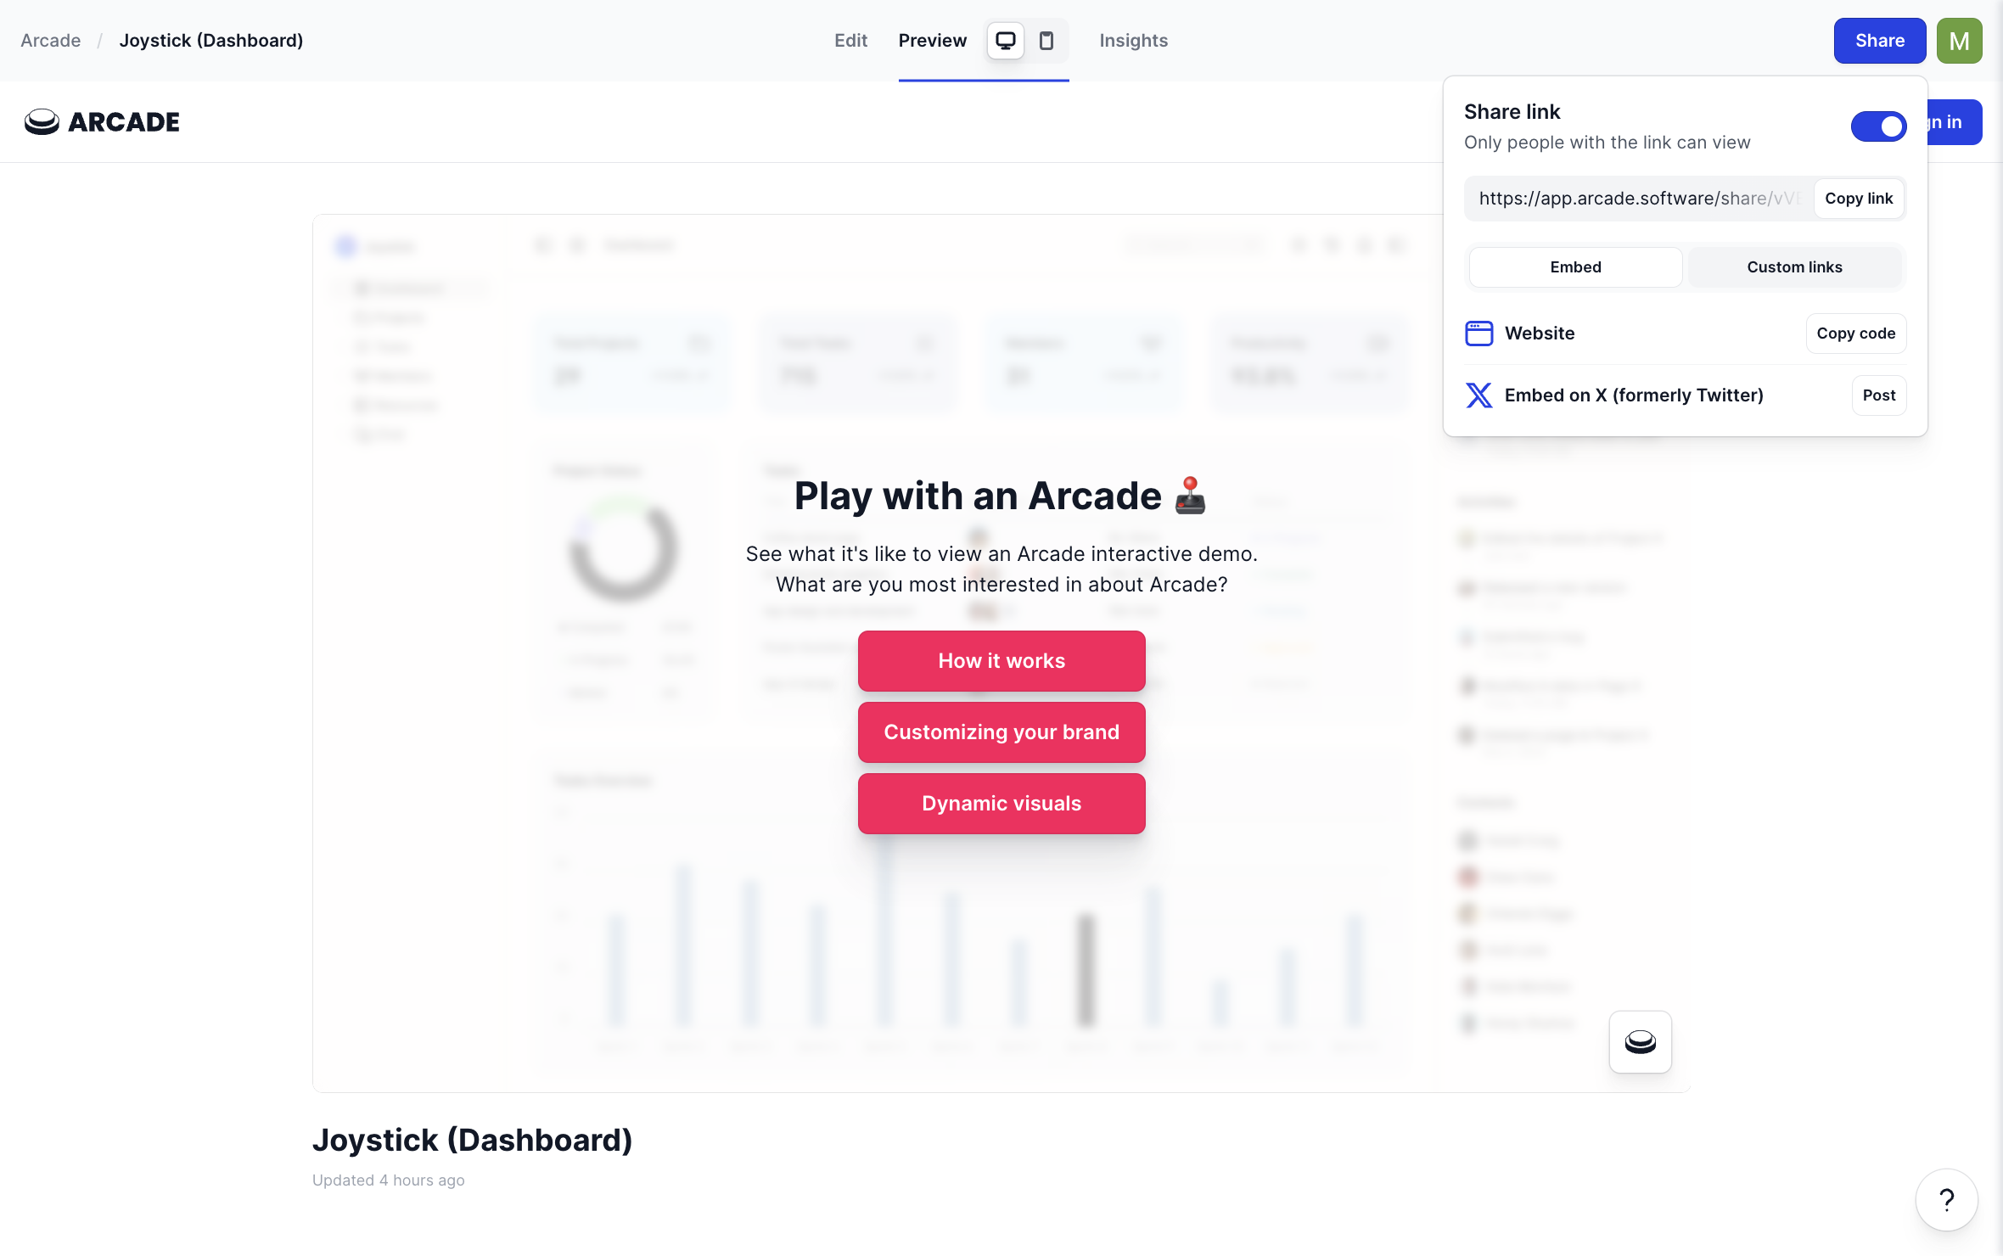Select the mobile preview icon

point(1046,39)
